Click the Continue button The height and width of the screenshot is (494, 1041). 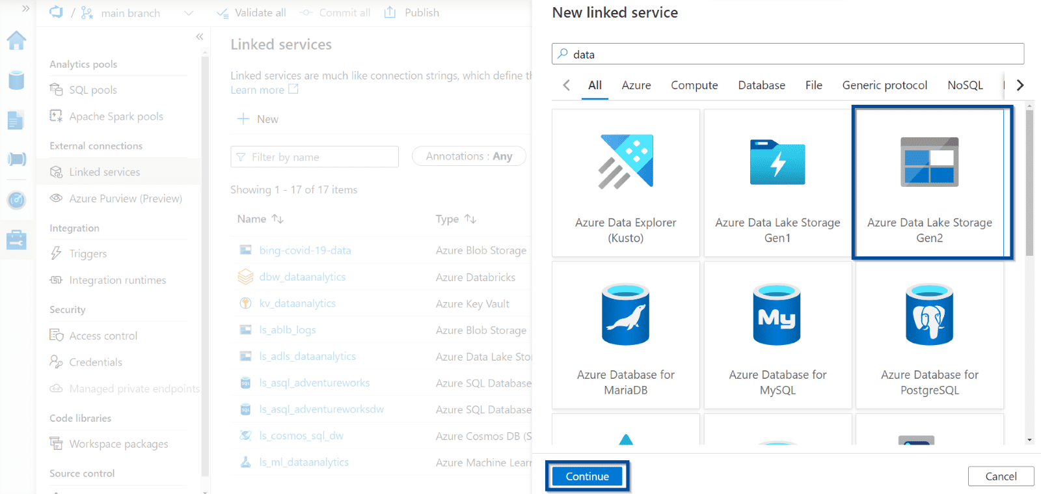pos(588,476)
